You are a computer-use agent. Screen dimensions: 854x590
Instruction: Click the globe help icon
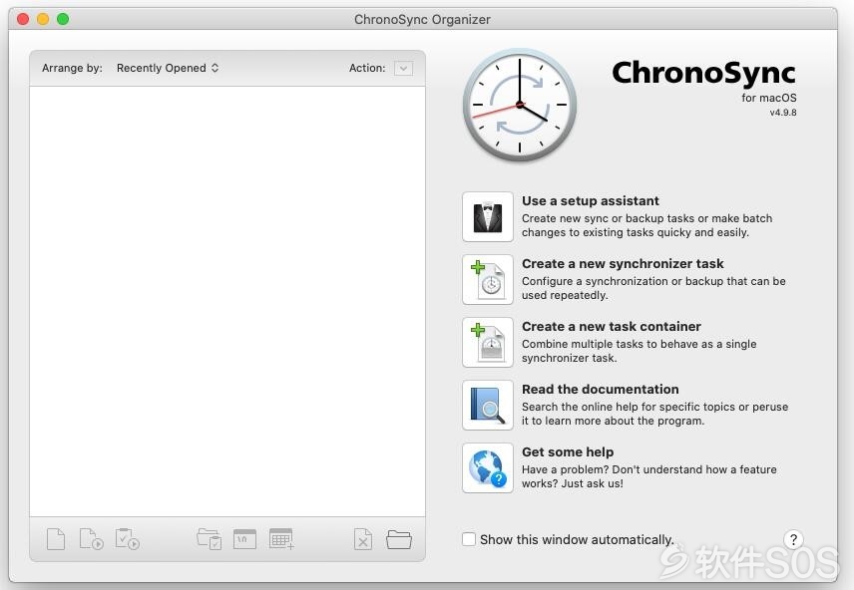(x=488, y=468)
